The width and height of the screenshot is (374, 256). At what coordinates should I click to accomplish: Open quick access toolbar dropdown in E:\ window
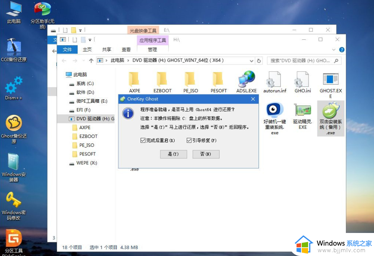(80, 31)
